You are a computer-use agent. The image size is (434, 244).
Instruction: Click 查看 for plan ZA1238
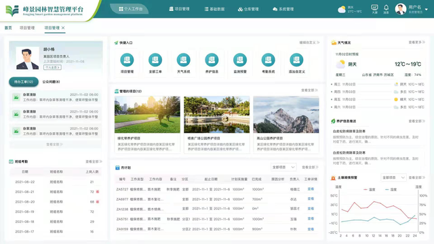(311, 209)
